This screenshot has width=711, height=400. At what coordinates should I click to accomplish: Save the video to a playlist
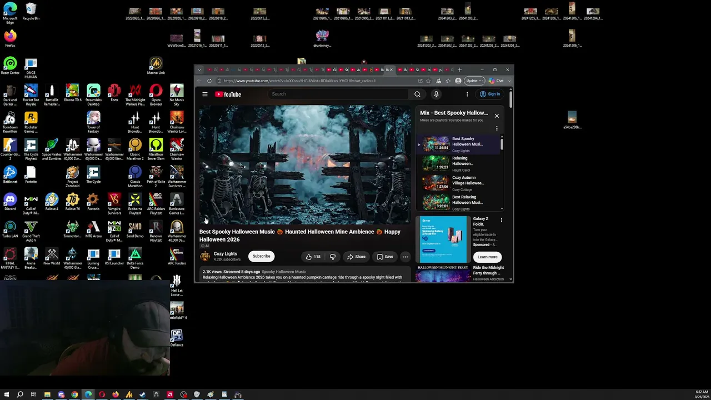[x=385, y=257]
